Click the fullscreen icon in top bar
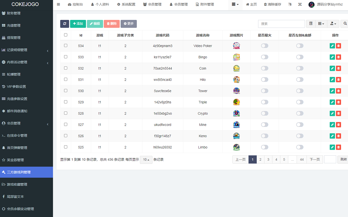The width and height of the screenshot is (348, 217). tap(300, 4)
